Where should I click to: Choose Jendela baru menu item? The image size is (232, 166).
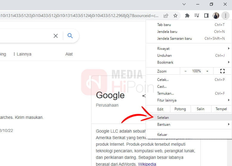(189, 32)
